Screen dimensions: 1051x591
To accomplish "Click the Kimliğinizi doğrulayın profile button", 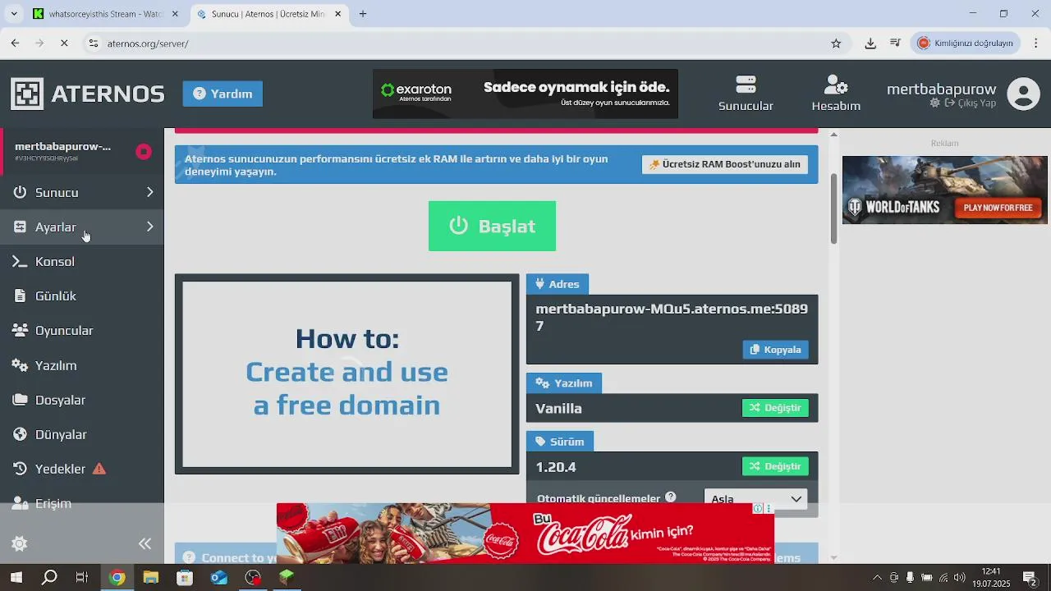I will point(966,43).
